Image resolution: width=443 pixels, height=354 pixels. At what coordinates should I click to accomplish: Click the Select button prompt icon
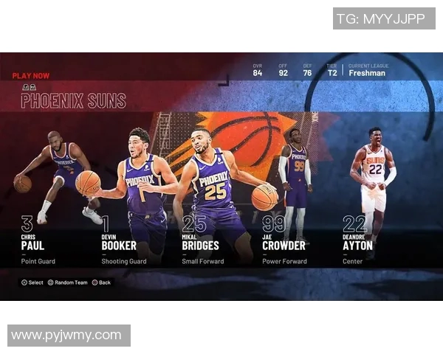point(24,282)
